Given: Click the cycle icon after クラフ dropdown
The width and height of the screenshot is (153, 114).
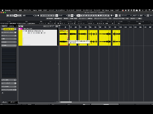Looking at the screenshot, I should click(x=69, y=16).
